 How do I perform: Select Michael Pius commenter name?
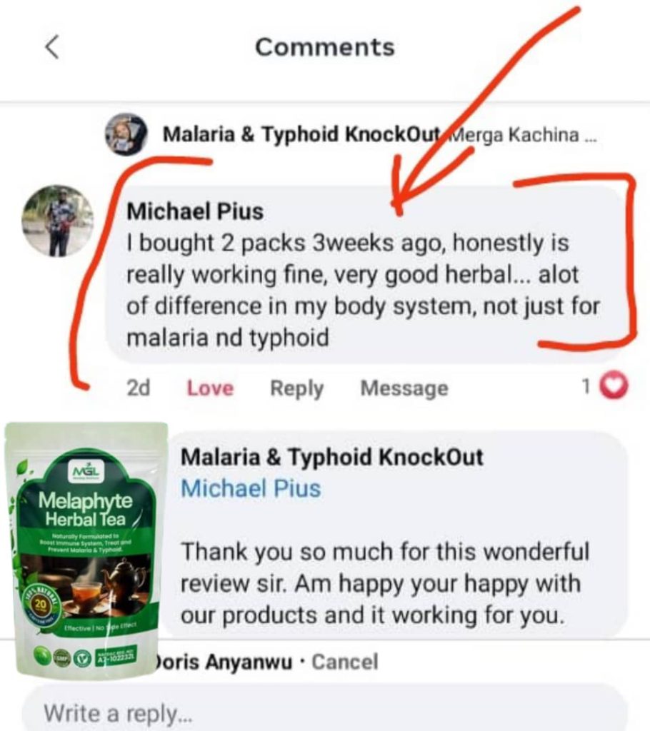point(195,211)
